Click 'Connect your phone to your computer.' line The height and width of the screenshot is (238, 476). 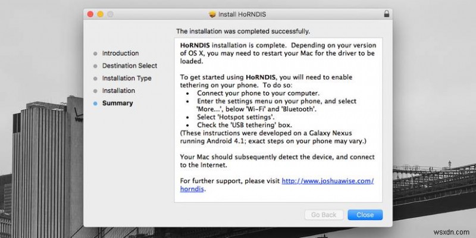click(x=258, y=93)
